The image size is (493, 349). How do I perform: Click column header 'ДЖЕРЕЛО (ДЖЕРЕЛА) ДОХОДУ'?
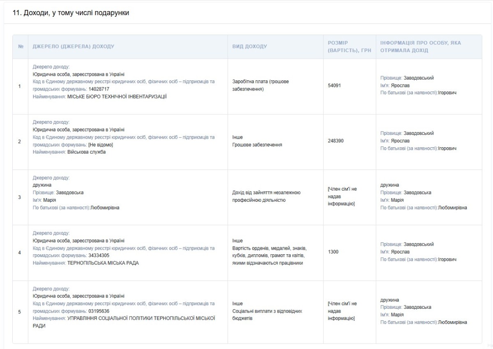click(x=74, y=46)
